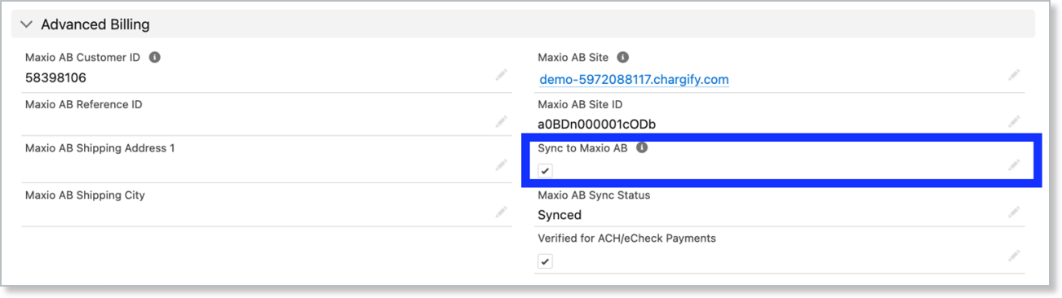The height and width of the screenshot is (298, 1062).
Task: Edit the Sync to Maxio AB field
Action: click(x=1014, y=165)
